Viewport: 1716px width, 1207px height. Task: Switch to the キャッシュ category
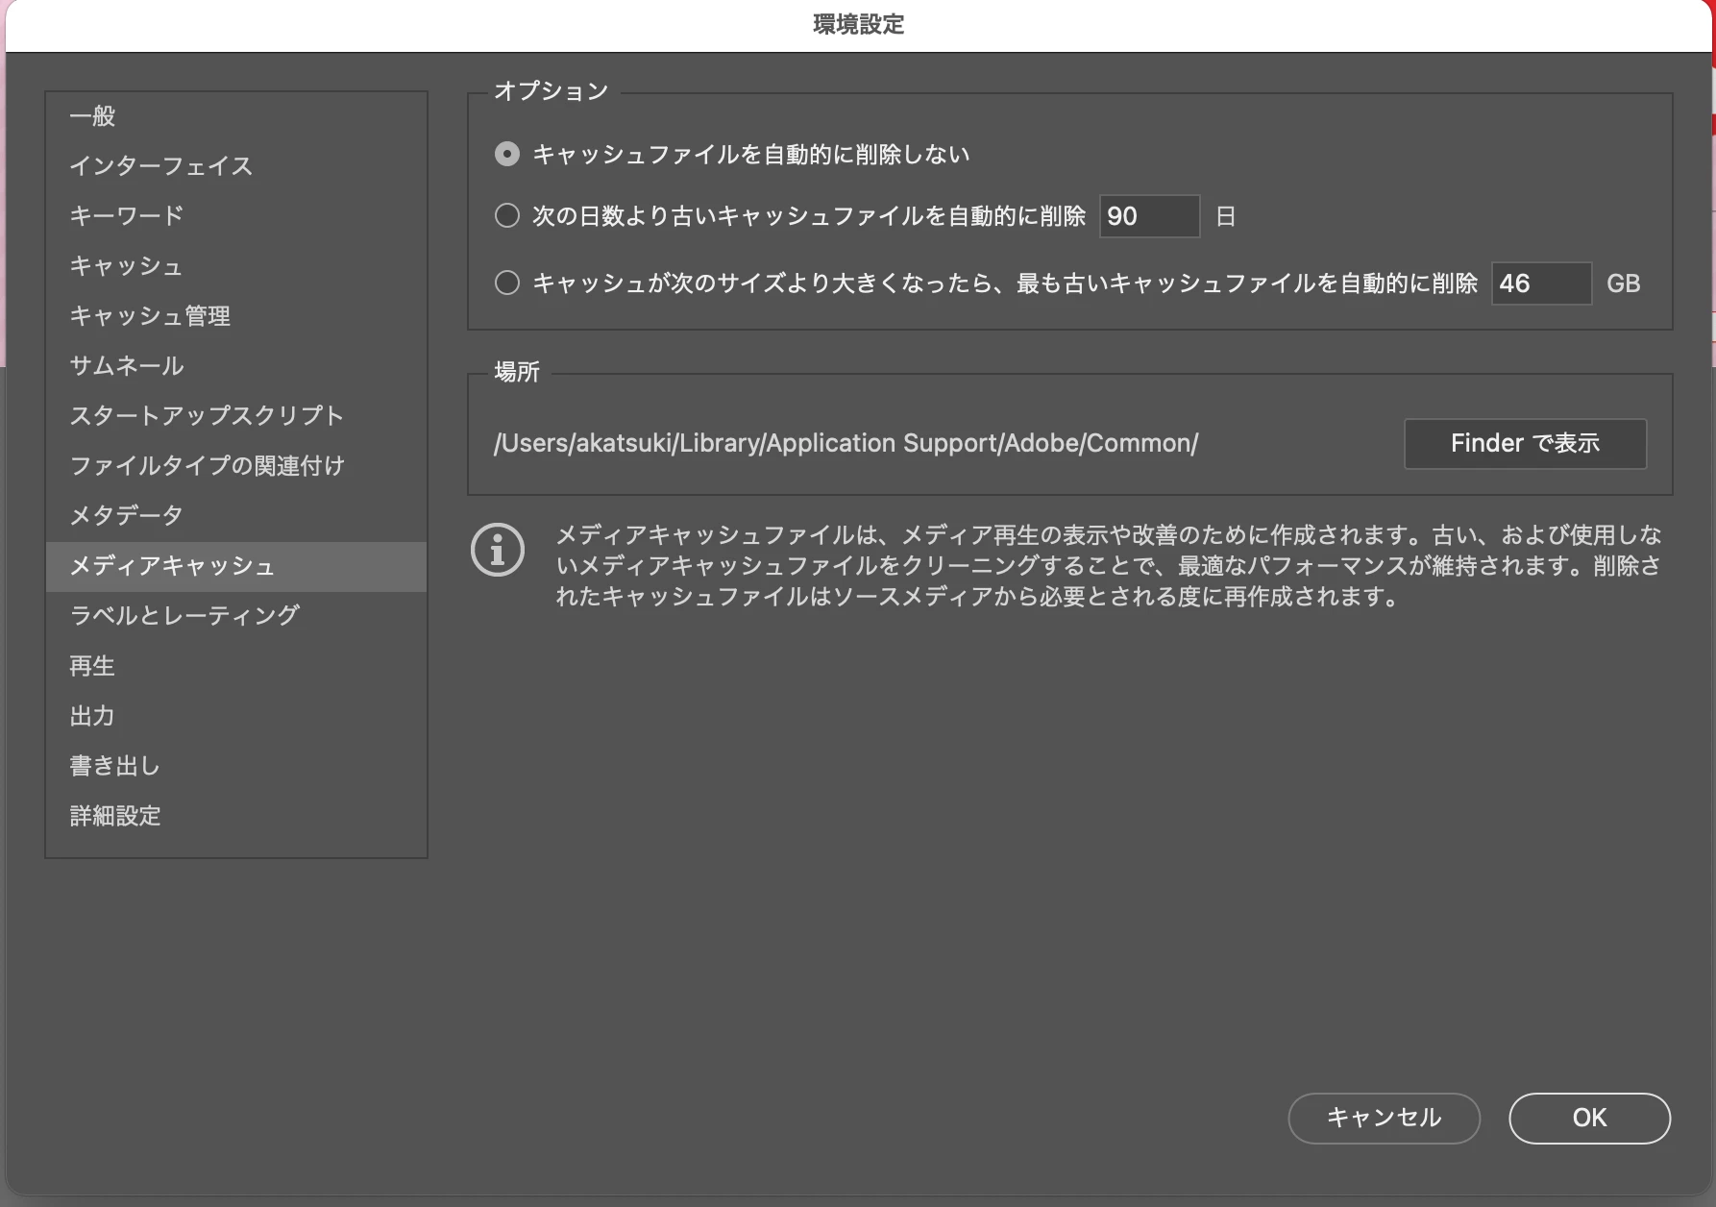236,266
